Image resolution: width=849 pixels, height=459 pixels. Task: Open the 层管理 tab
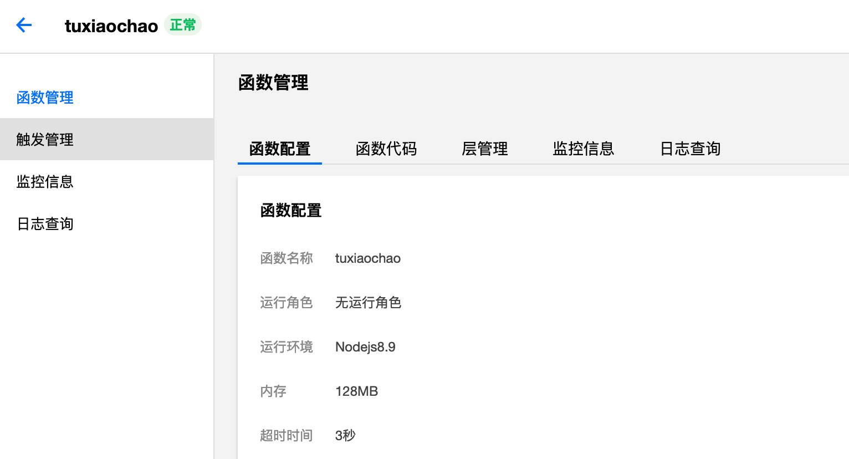tap(485, 149)
